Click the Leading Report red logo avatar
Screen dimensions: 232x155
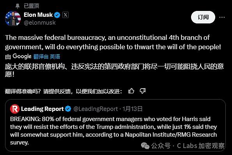pos(15,109)
